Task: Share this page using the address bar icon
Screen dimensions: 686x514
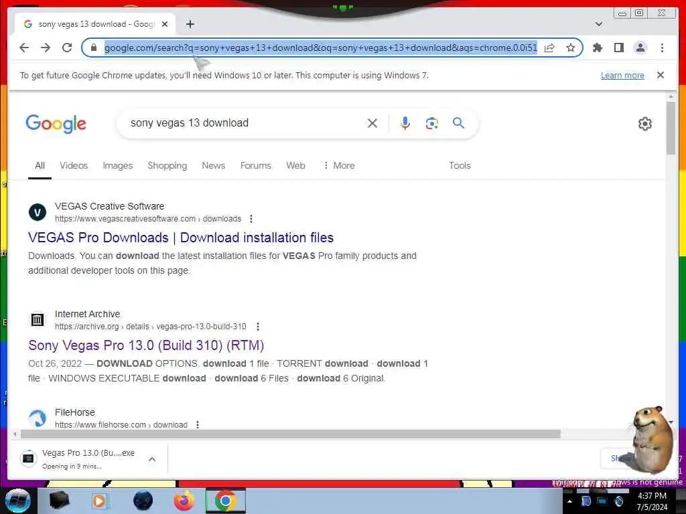Action: tap(549, 48)
